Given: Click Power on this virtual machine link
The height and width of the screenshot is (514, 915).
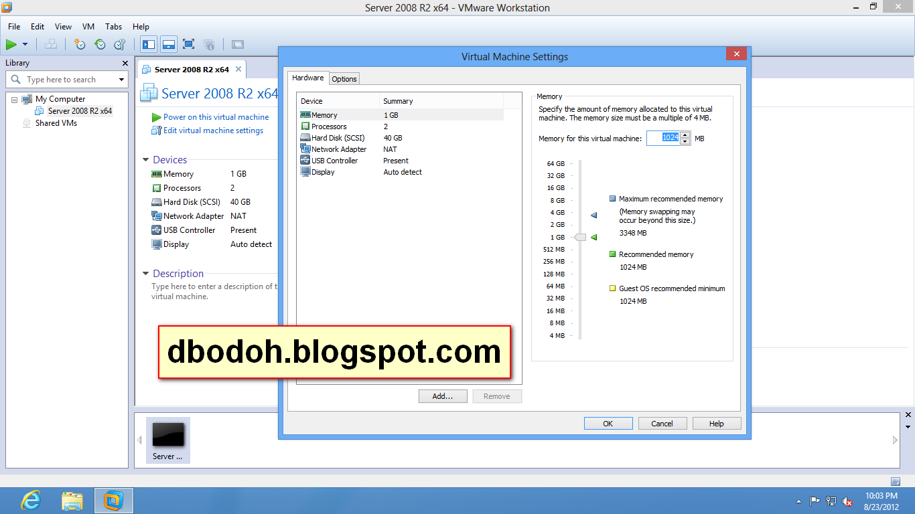Looking at the screenshot, I should 216,117.
